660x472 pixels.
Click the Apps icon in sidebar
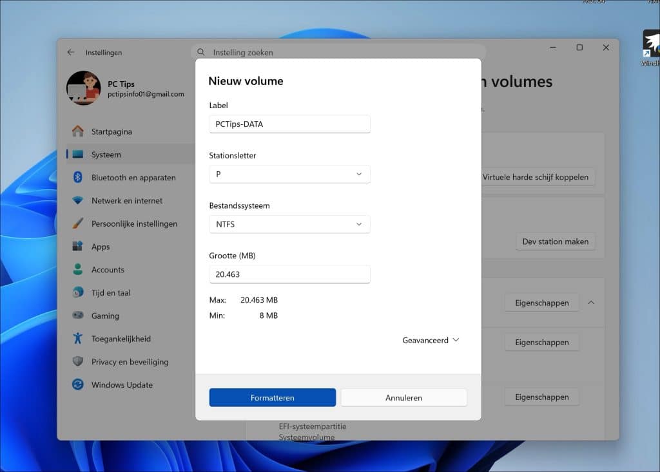(x=78, y=247)
